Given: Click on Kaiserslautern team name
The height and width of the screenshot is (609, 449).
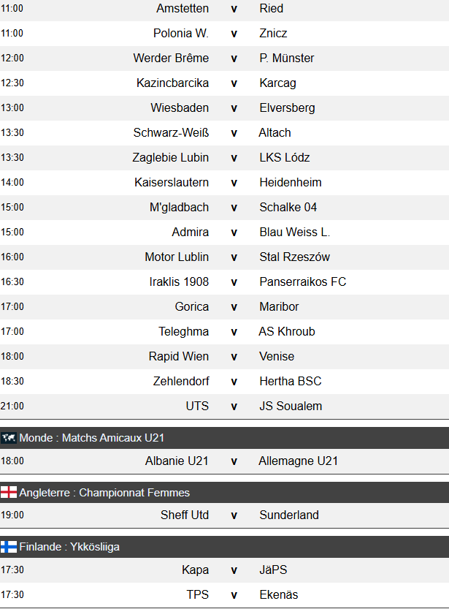Looking at the screenshot, I should [x=172, y=183].
